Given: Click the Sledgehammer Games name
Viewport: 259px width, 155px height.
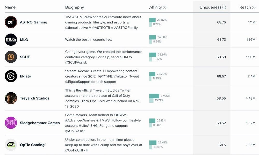Looking at the screenshot, I should [x=40, y=123].
